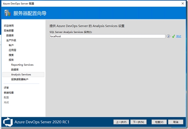Screen dimensions: 188x129
Task: Click the SQL Server Analysis Services 实例 label
Action: 71,32
